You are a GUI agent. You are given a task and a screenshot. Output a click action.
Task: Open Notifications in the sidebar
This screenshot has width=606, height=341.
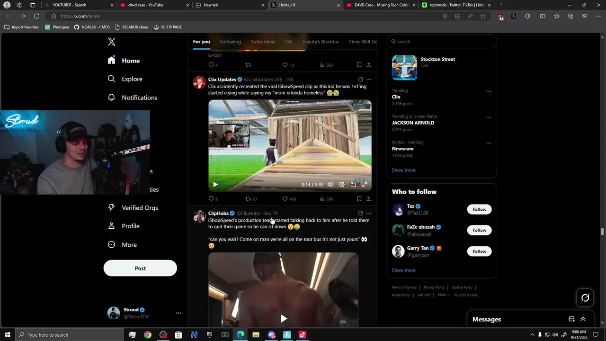pyautogui.click(x=132, y=98)
